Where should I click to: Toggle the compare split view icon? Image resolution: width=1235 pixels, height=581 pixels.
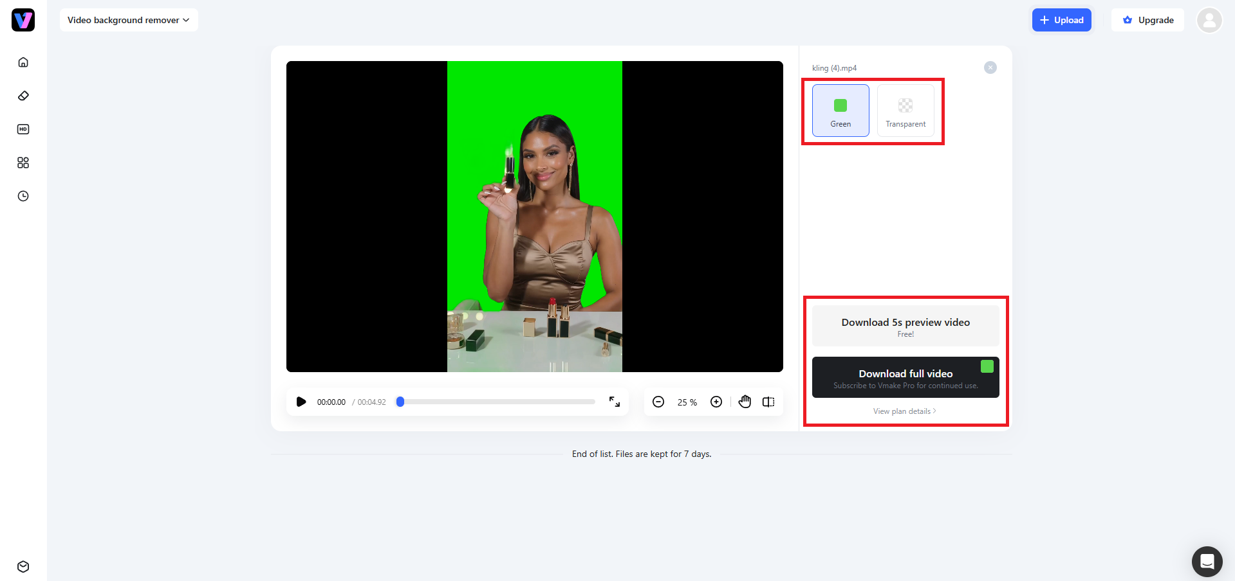point(768,402)
